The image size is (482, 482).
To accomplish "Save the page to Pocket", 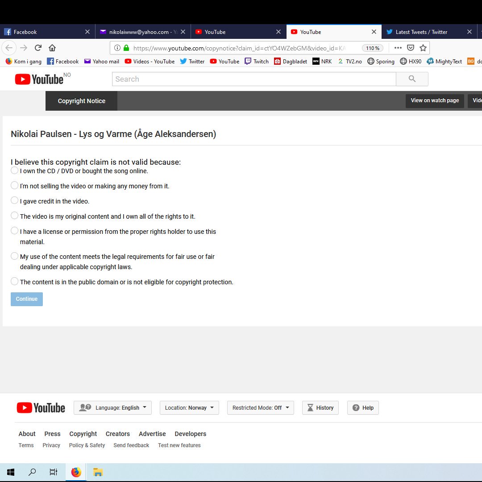I will click(x=411, y=48).
